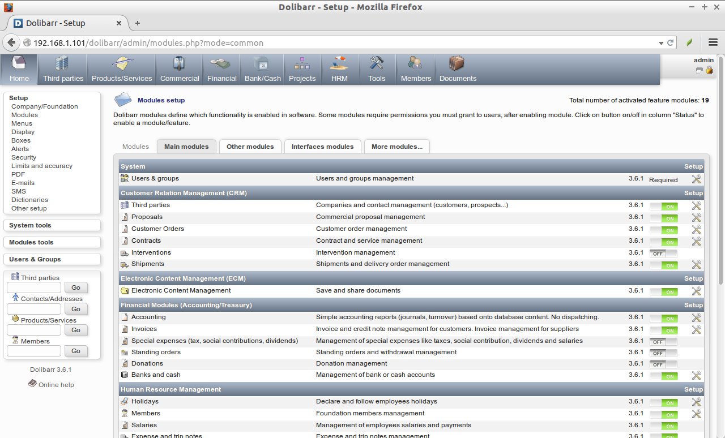Open Commercial top menu icon
The image size is (725, 438).
(180, 63)
